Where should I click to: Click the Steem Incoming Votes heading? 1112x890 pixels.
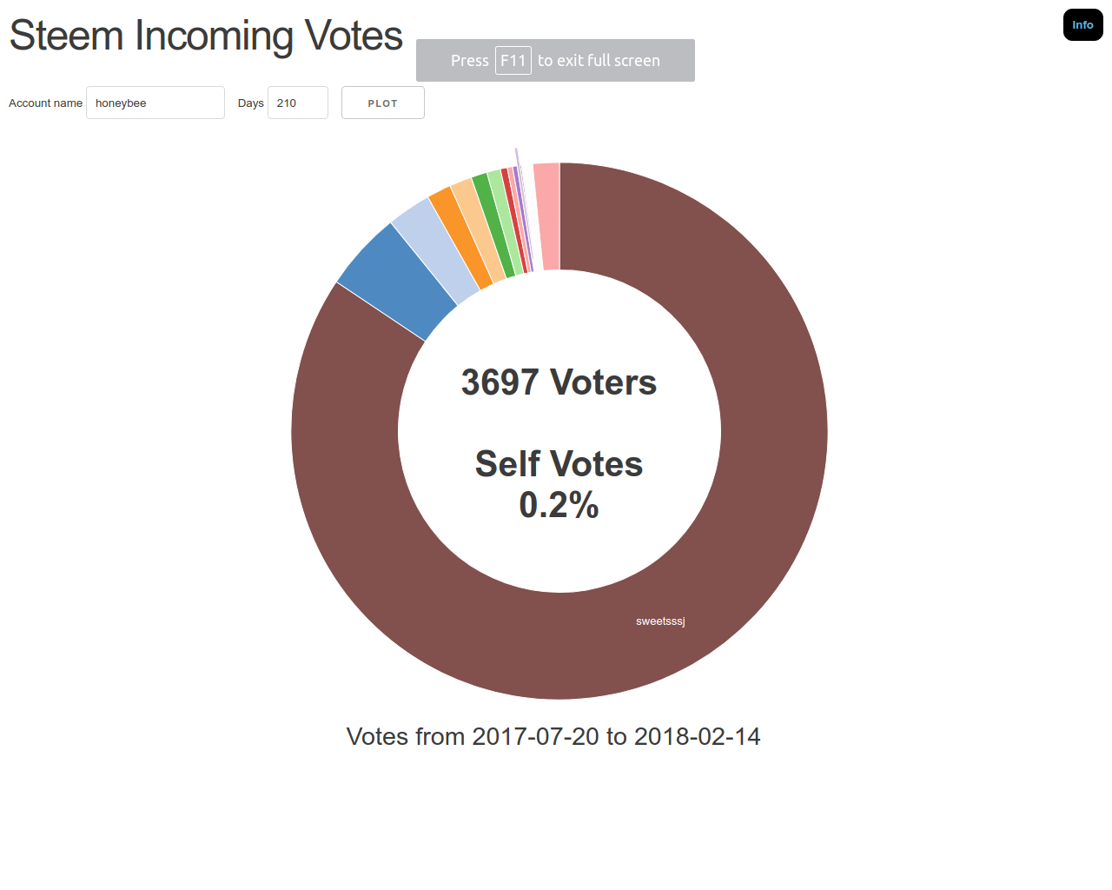tap(206, 37)
